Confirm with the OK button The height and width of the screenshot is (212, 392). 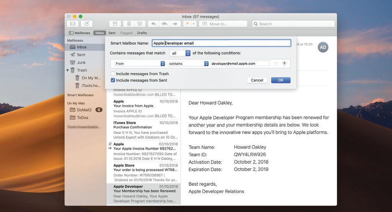[281, 80]
